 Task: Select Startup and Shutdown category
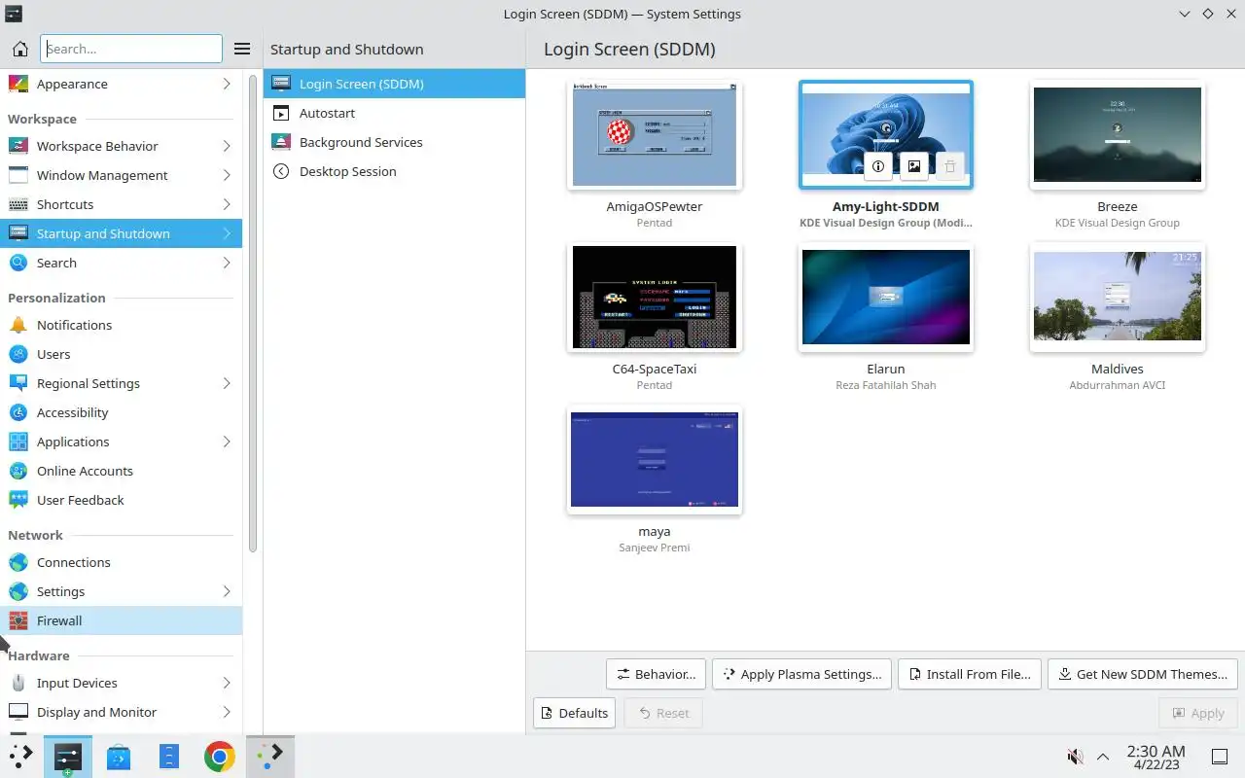[x=121, y=233]
